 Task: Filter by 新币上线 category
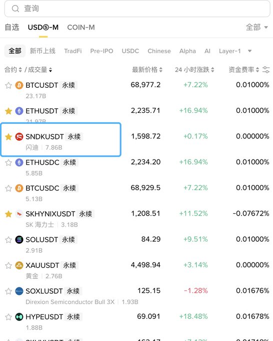pyautogui.click(x=42, y=51)
